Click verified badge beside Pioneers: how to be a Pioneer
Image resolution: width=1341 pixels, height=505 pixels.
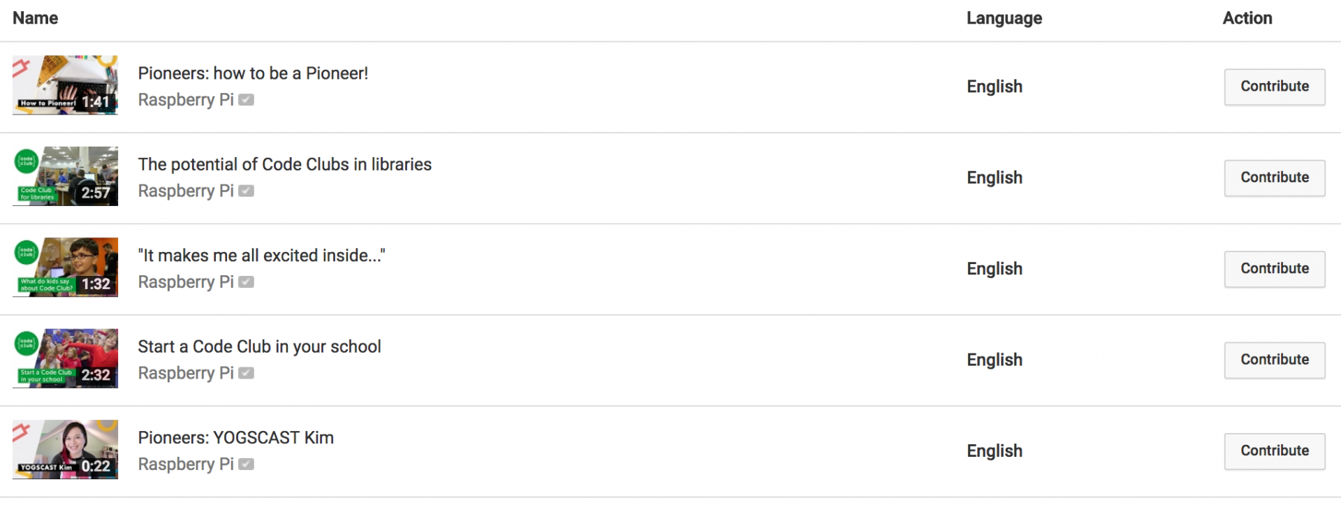click(x=246, y=100)
